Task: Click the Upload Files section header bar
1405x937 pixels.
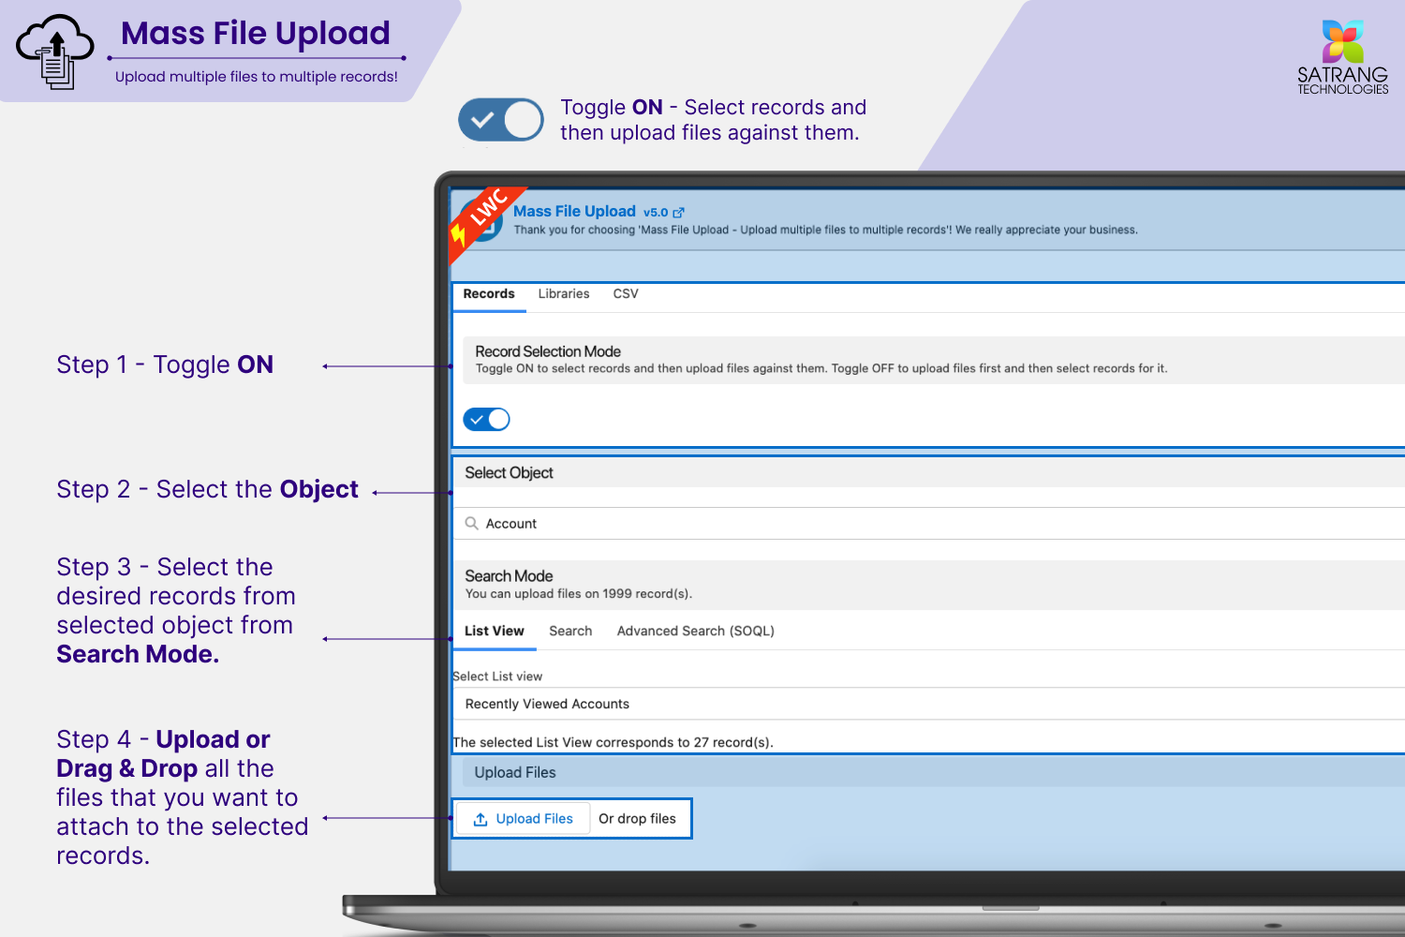Action: point(934,772)
